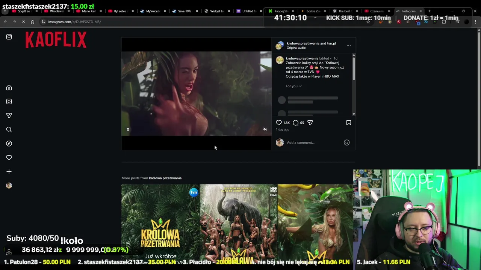Stop page loading in browser toolbar

point(23,22)
